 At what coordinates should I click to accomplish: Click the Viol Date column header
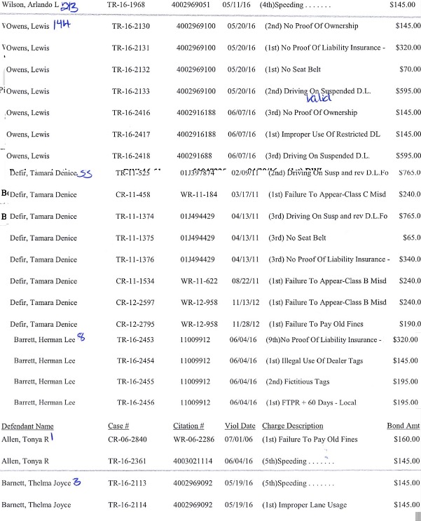click(x=241, y=426)
